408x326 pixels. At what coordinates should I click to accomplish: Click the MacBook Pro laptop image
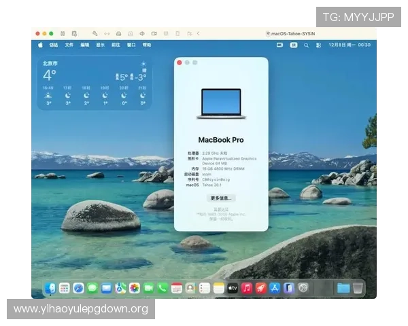pos(221,104)
